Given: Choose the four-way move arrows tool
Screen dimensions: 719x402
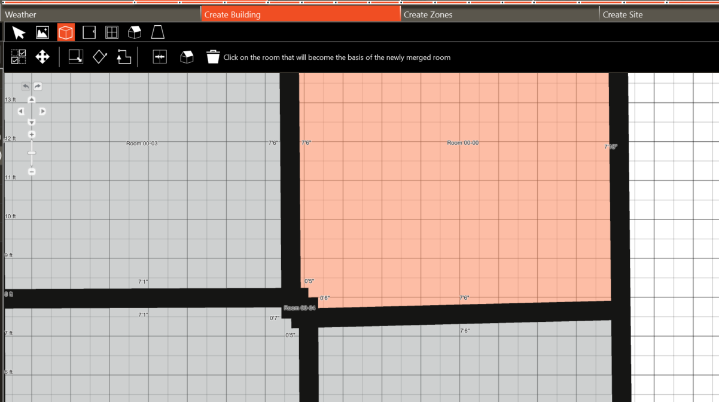Looking at the screenshot, I should (42, 57).
